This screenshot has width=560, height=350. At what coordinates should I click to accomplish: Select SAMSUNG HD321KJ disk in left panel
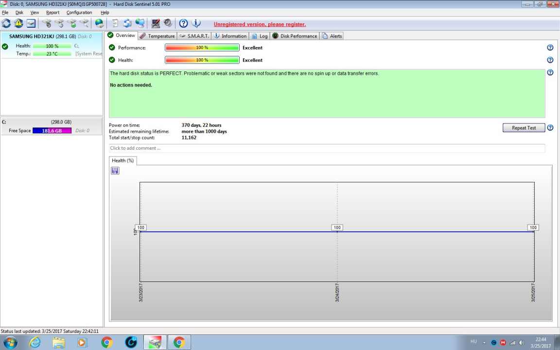pyautogui.click(x=52, y=45)
